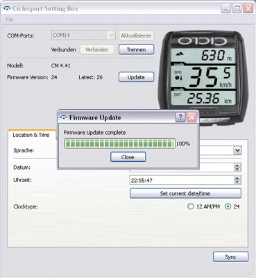Open the Sprache language dropdown arrow

tap(237, 150)
